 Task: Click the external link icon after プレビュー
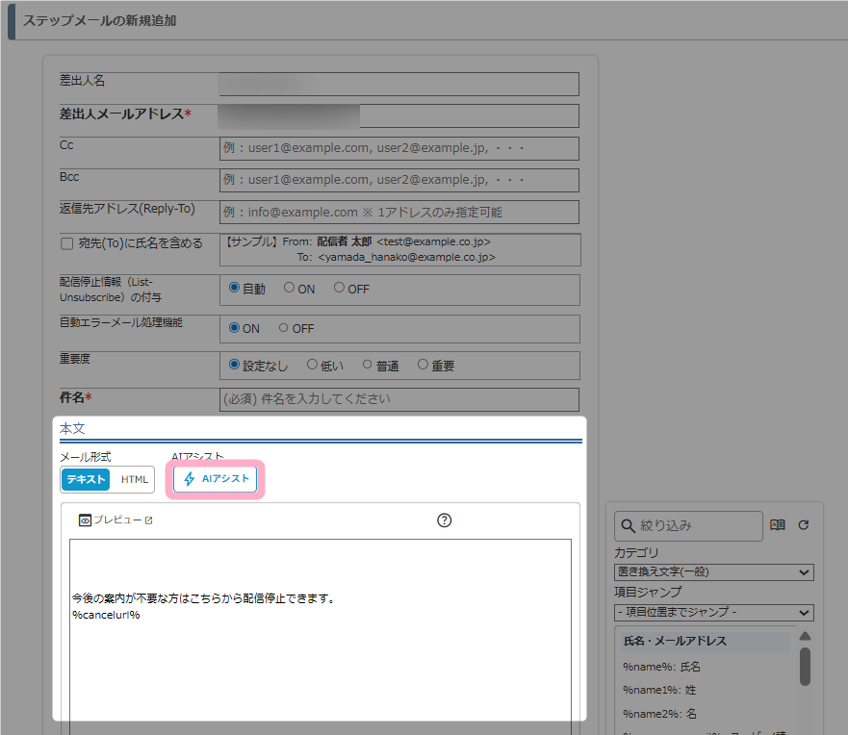pyautogui.click(x=148, y=520)
